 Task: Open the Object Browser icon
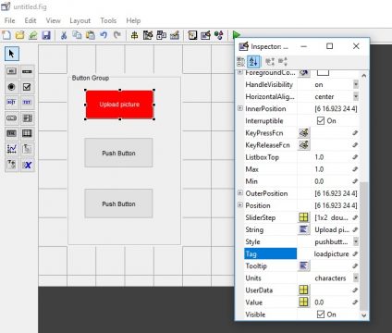point(219,35)
